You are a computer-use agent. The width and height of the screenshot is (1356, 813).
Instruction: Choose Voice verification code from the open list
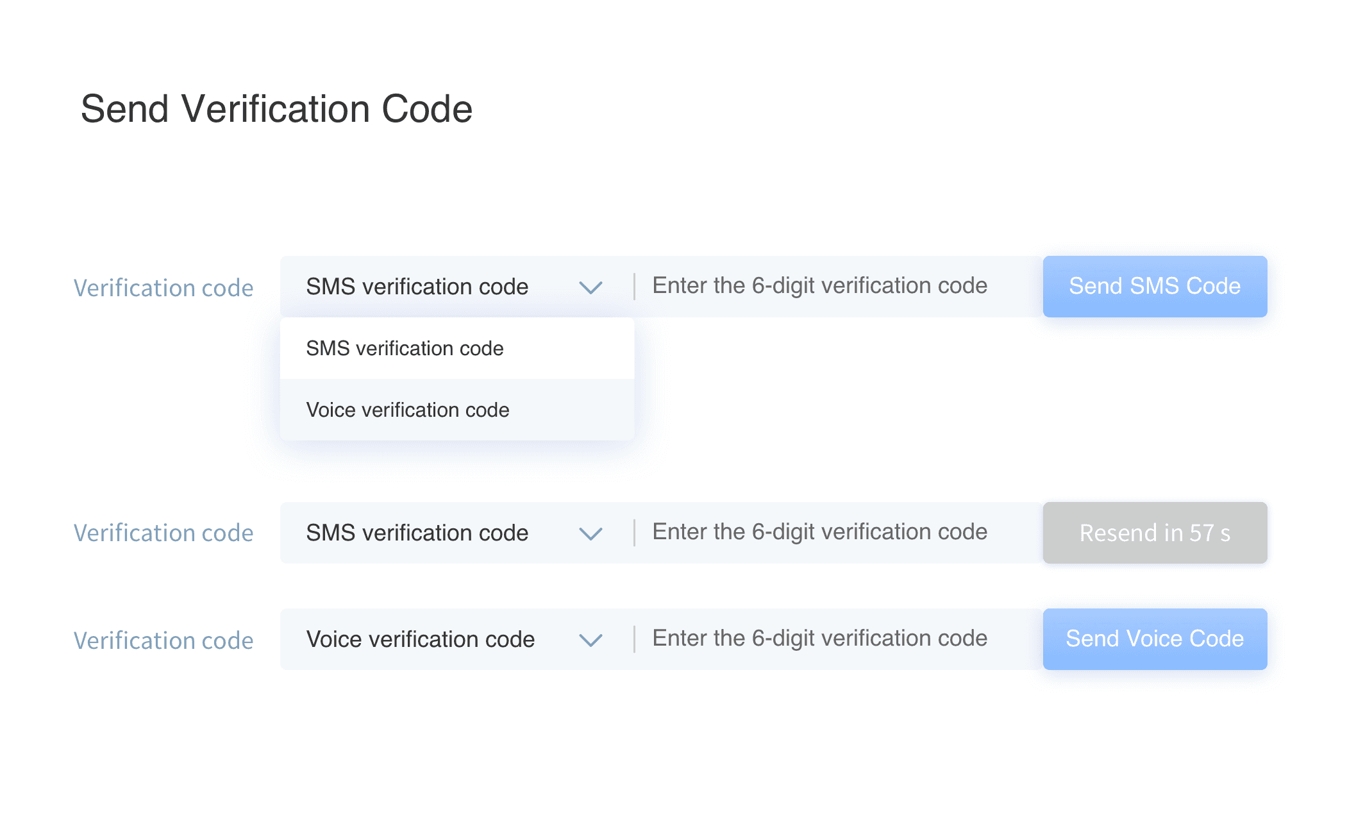point(408,410)
